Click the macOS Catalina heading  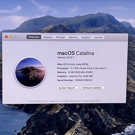(x=76, y=53)
